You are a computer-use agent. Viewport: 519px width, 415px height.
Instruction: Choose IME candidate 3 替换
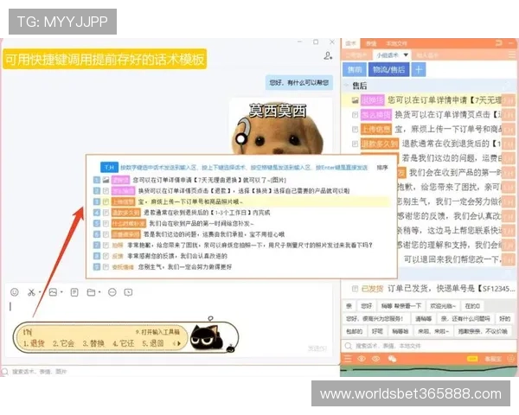(93, 343)
